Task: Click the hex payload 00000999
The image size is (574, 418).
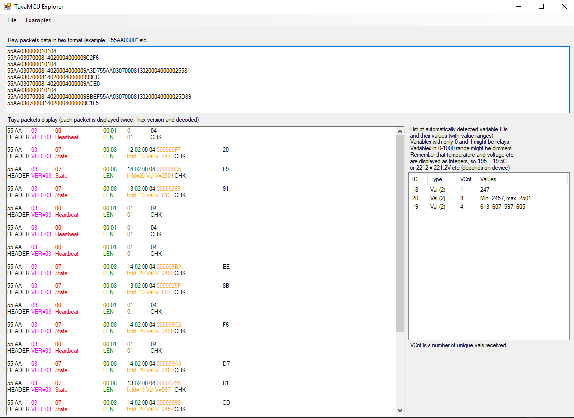Action: point(169,402)
